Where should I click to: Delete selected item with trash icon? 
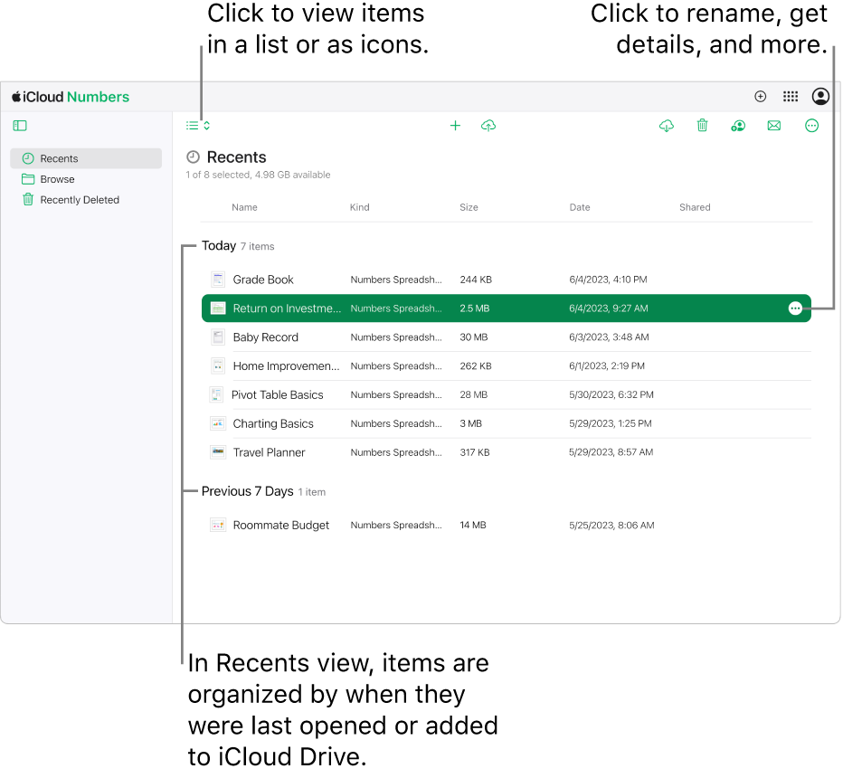(702, 126)
